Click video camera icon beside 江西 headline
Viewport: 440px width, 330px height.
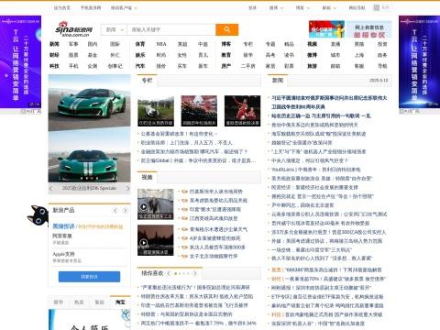[184, 218]
